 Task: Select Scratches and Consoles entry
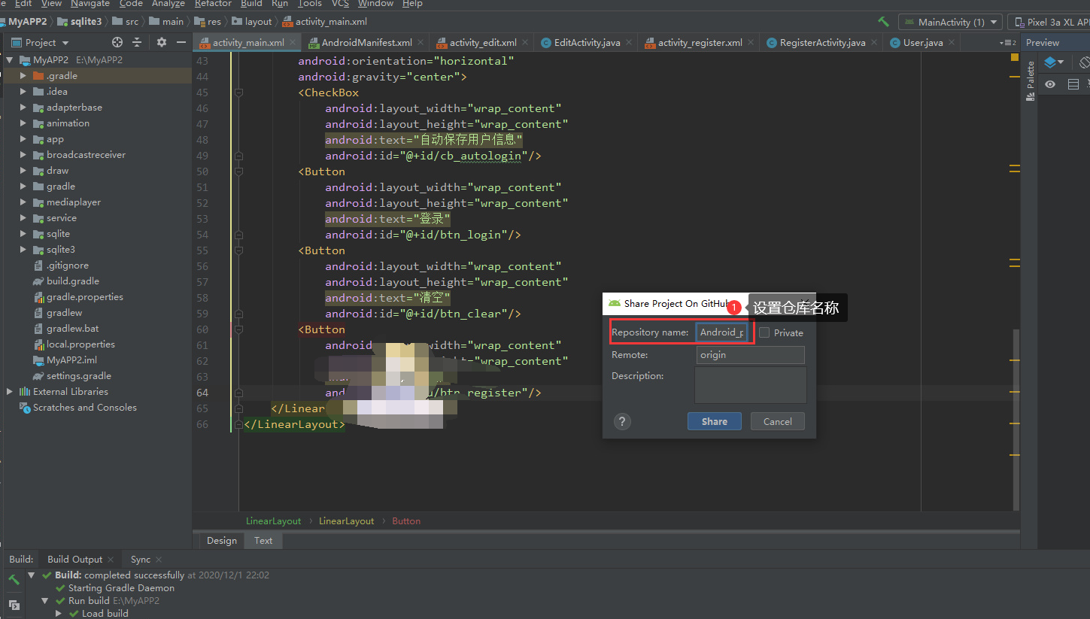click(84, 407)
